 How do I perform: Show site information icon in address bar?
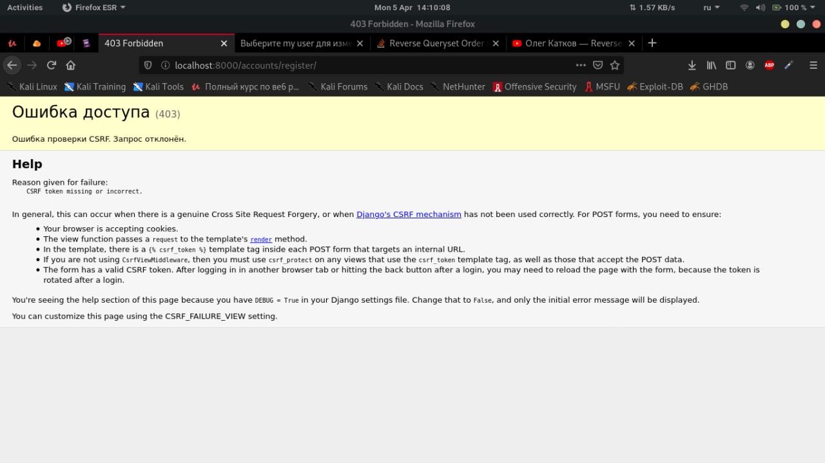tap(165, 65)
